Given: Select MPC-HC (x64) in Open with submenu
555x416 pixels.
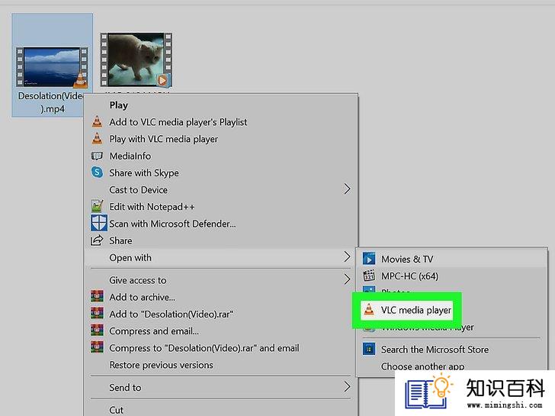Looking at the screenshot, I should point(409,276).
